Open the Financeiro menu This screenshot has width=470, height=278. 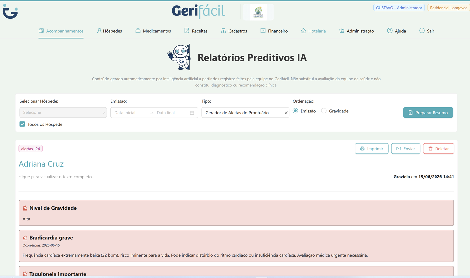[274, 31]
